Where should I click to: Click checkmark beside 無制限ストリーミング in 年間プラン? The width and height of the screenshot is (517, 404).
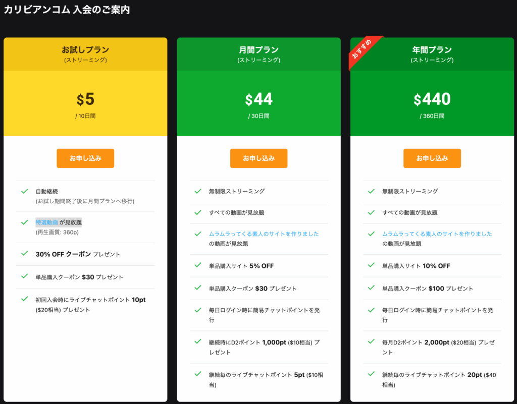[x=371, y=191]
